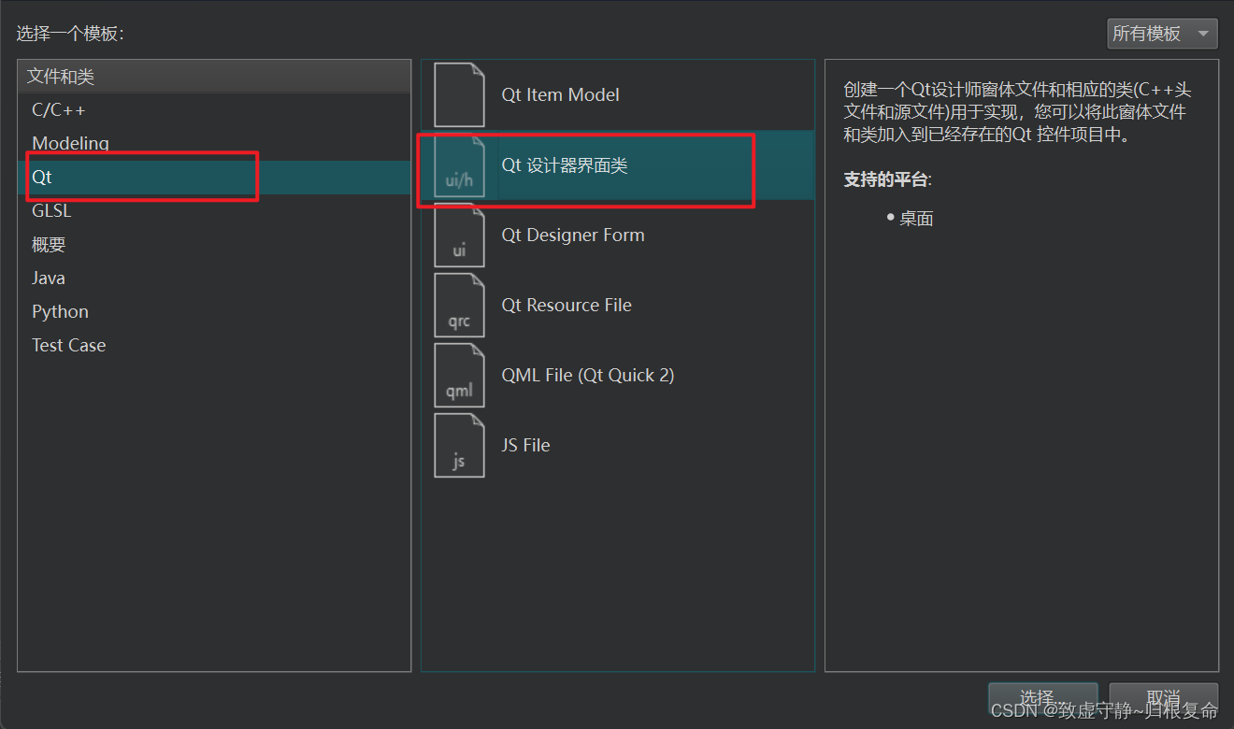Screen dimensions: 1234x729
Task: Choose the C/C++ category
Action: 214,110
